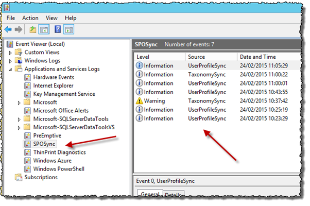Sort by Date and Time column header
Viewport: 310px width, 206px height.
(x=269, y=57)
